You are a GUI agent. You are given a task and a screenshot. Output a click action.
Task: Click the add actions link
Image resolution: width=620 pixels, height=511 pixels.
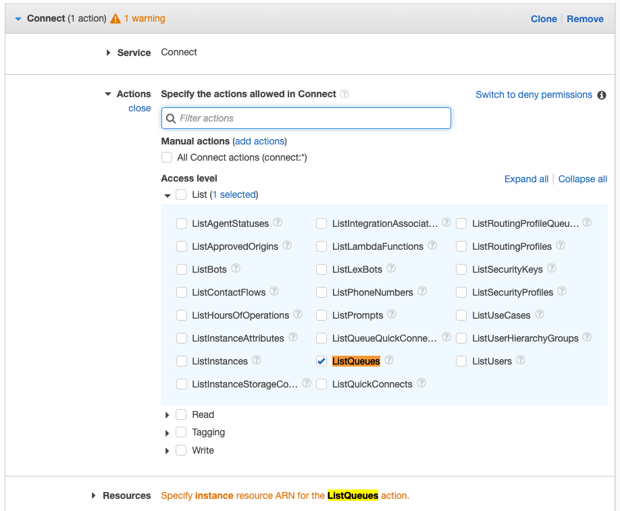[x=259, y=141]
